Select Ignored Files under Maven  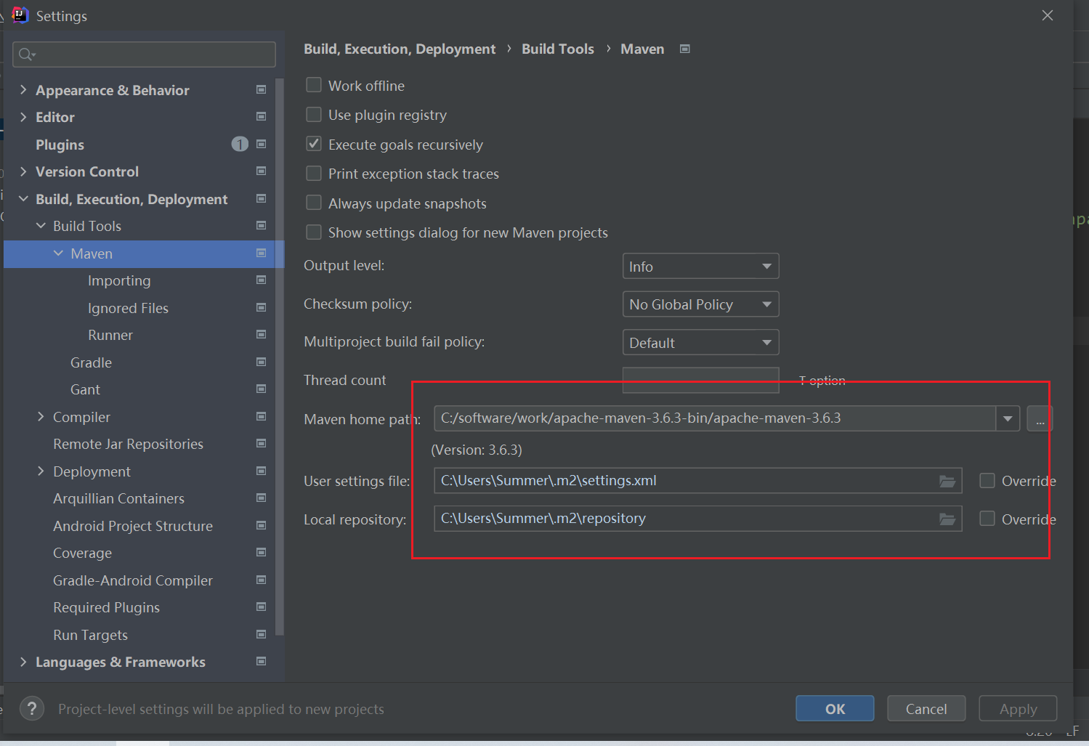pos(128,308)
